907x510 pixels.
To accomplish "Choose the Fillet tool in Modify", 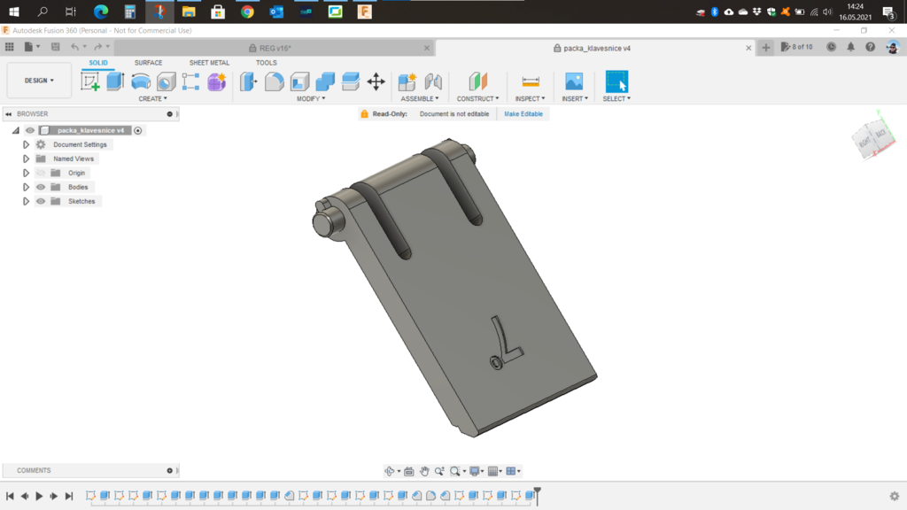I will pos(275,82).
